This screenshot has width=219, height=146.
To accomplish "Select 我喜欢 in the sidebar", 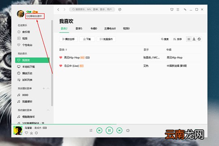I will click(32, 60).
